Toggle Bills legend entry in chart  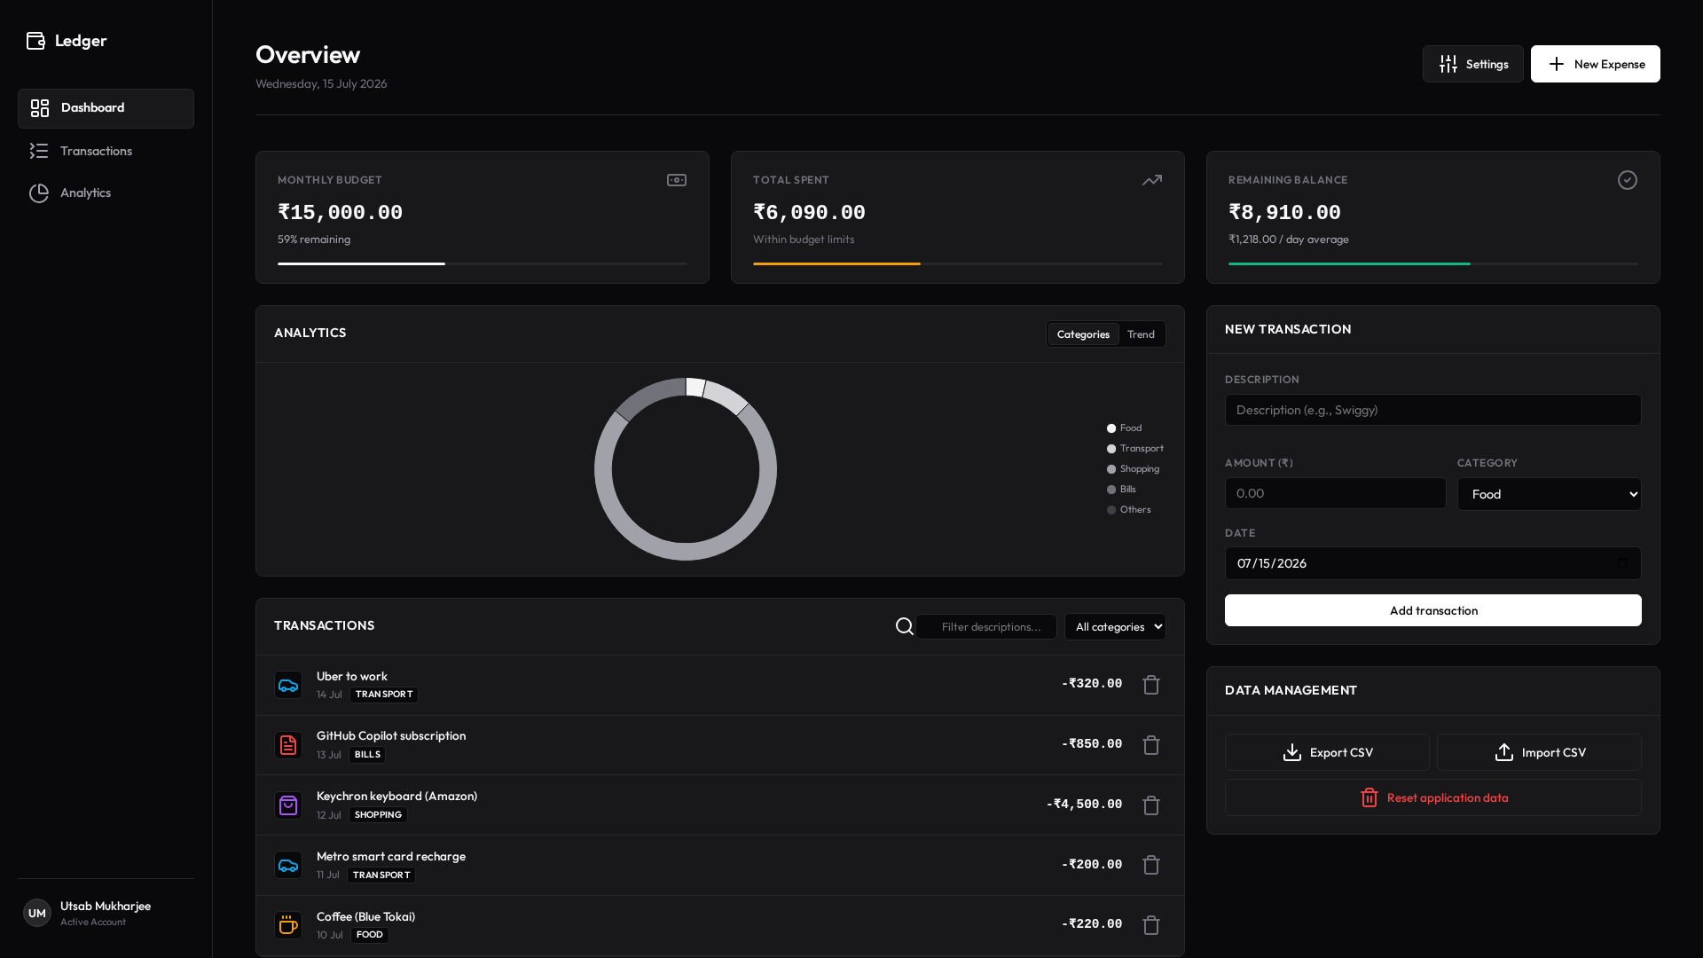[x=1121, y=490]
